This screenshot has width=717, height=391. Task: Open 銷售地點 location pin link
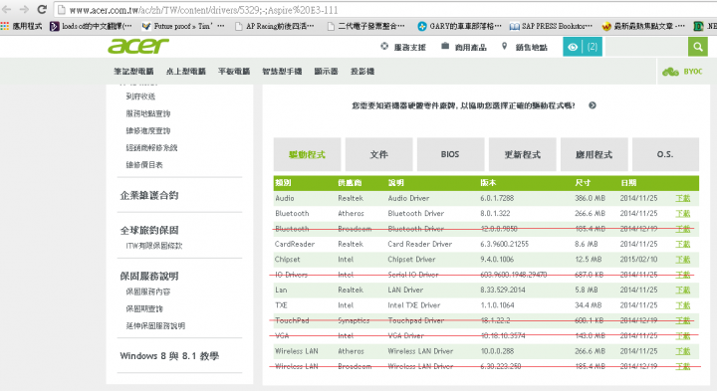525,47
